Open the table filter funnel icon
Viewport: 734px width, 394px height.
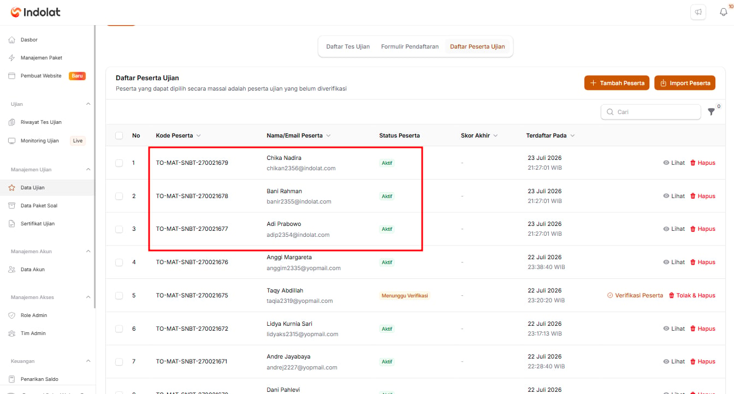pos(711,112)
